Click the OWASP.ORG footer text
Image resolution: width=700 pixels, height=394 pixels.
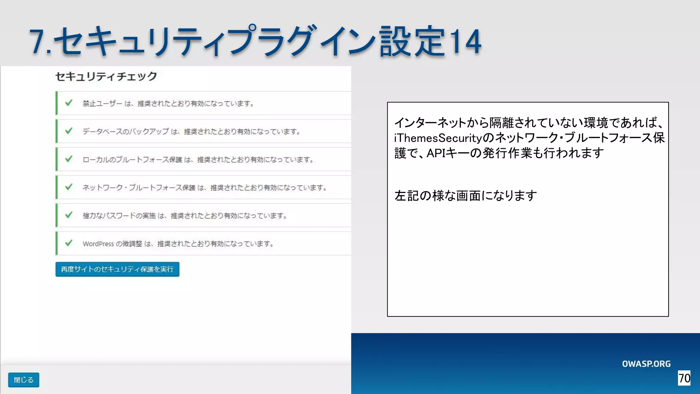(x=646, y=364)
